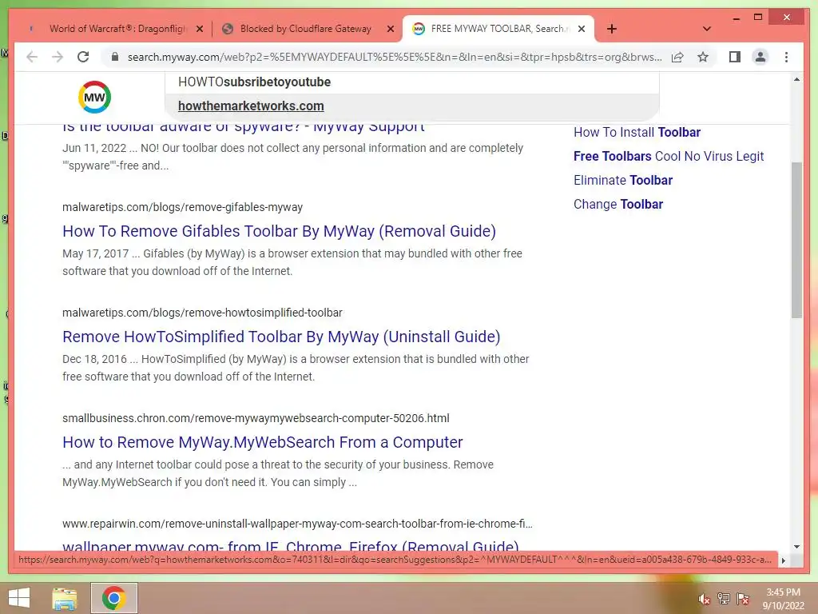Click the scrollbar up arrow
This screenshot has height=614, width=818.
pos(796,79)
